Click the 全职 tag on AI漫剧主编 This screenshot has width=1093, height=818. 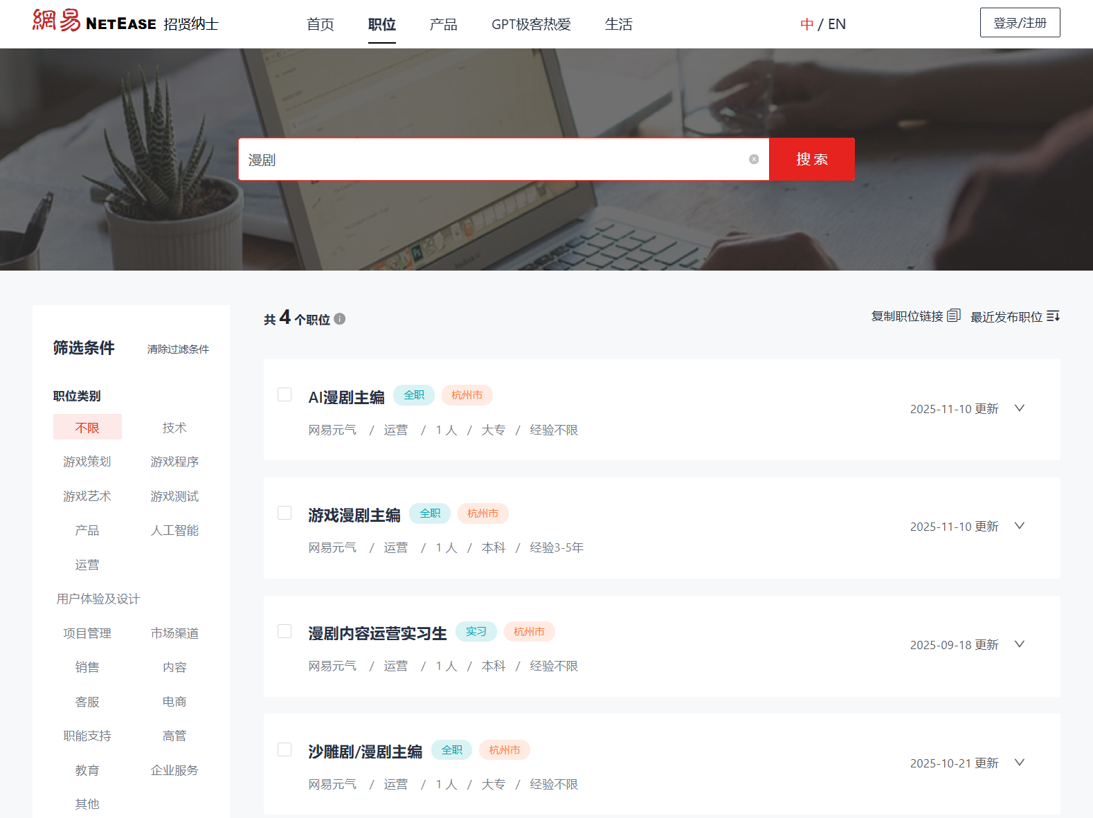click(414, 395)
